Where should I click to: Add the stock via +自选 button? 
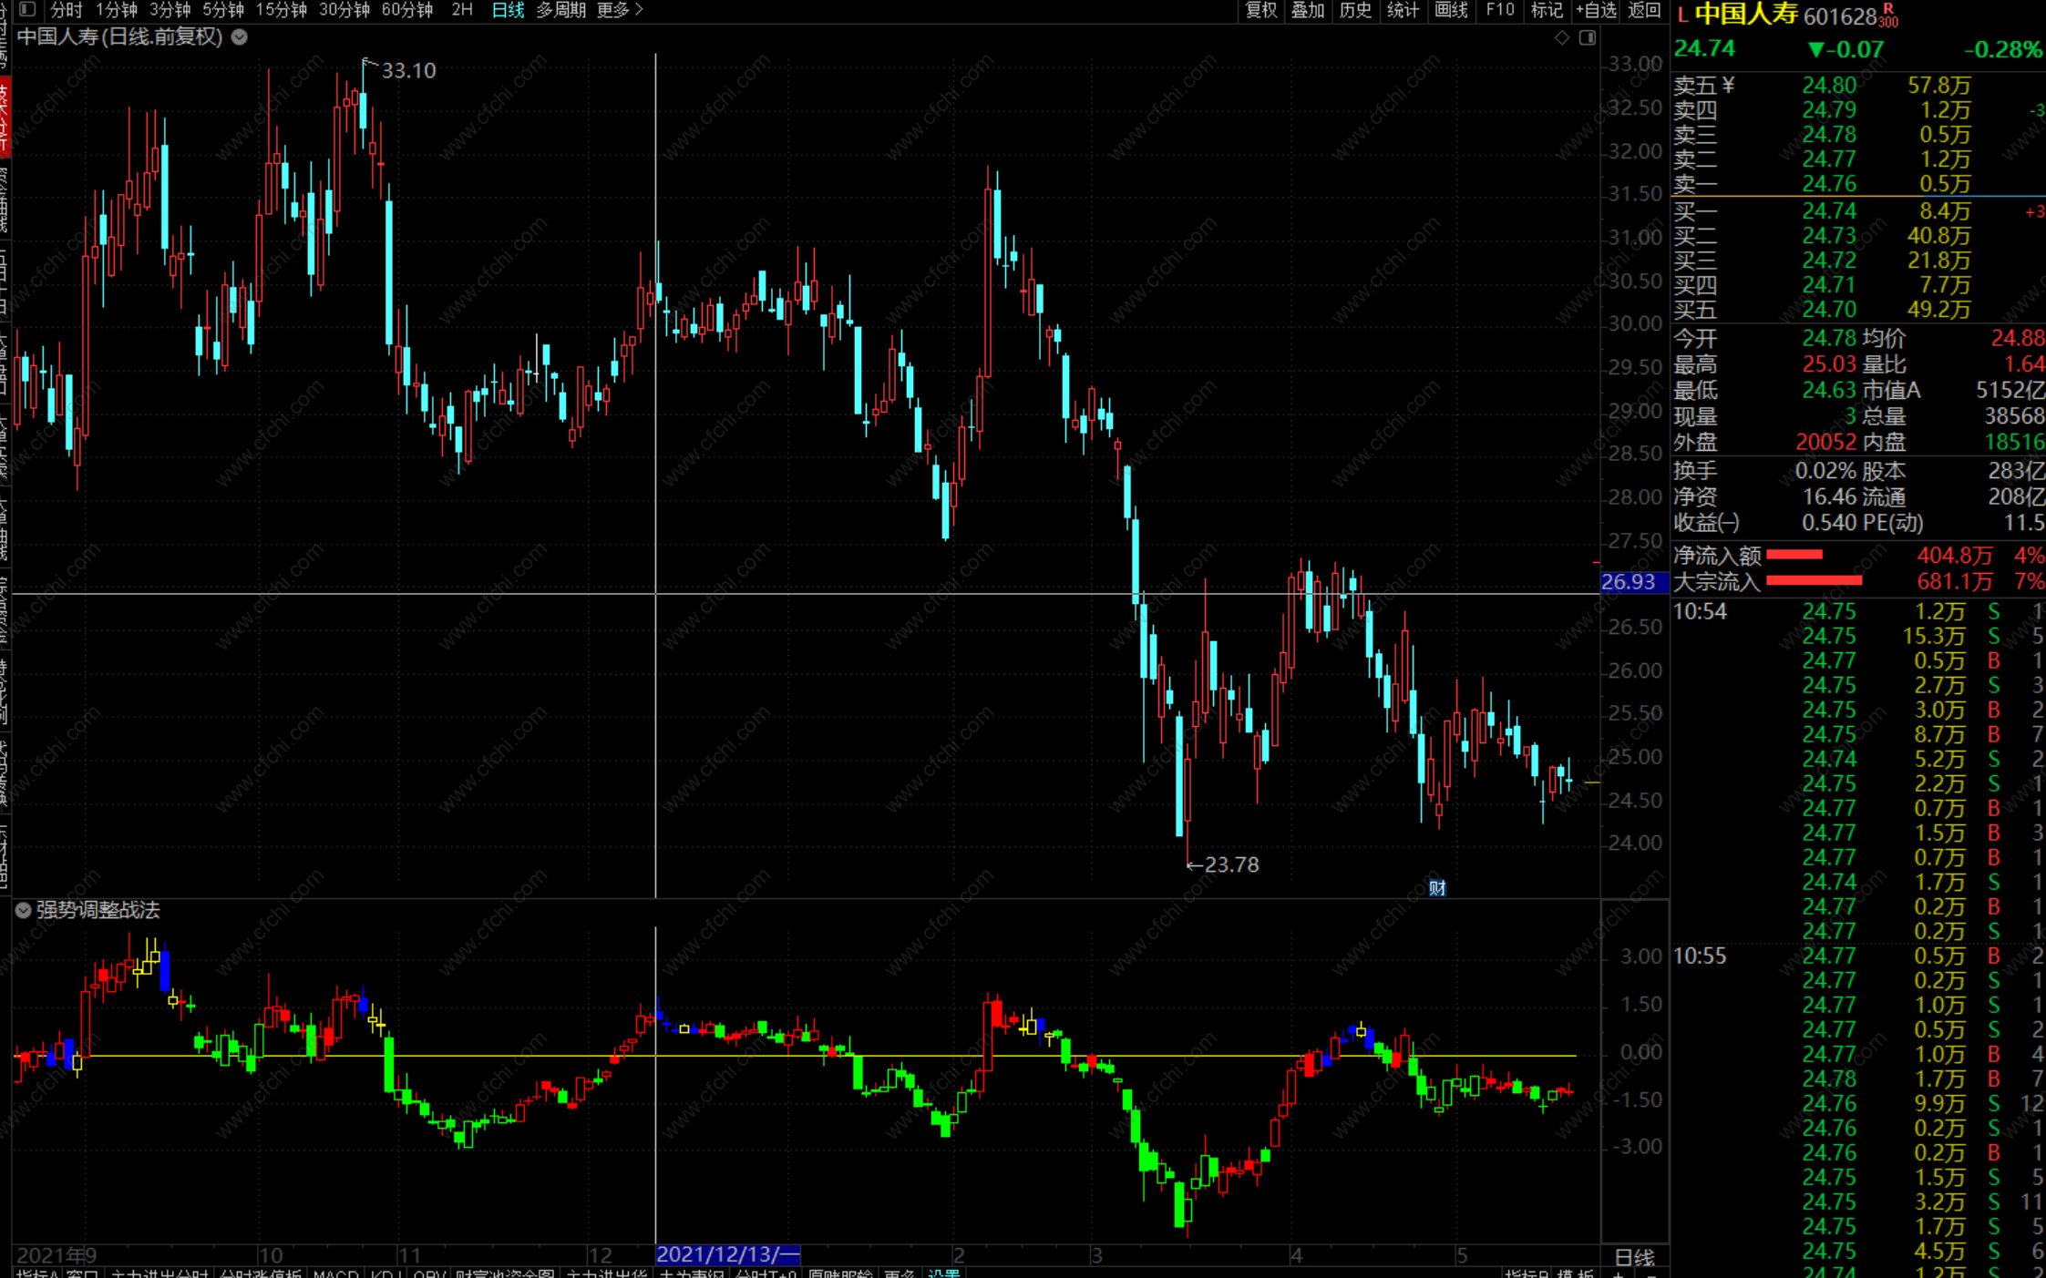tap(1596, 9)
